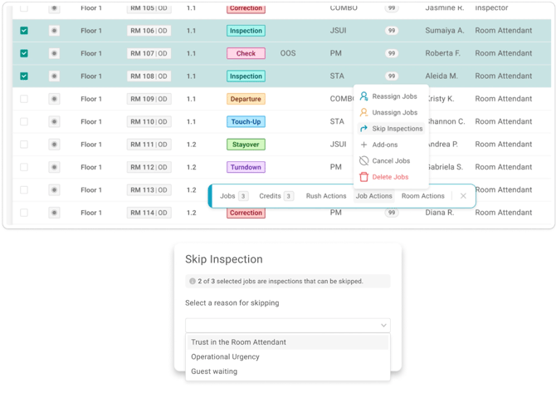The width and height of the screenshot is (556, 398).
Task: Click the Add-ons plus icon
Action: point(363,145)
